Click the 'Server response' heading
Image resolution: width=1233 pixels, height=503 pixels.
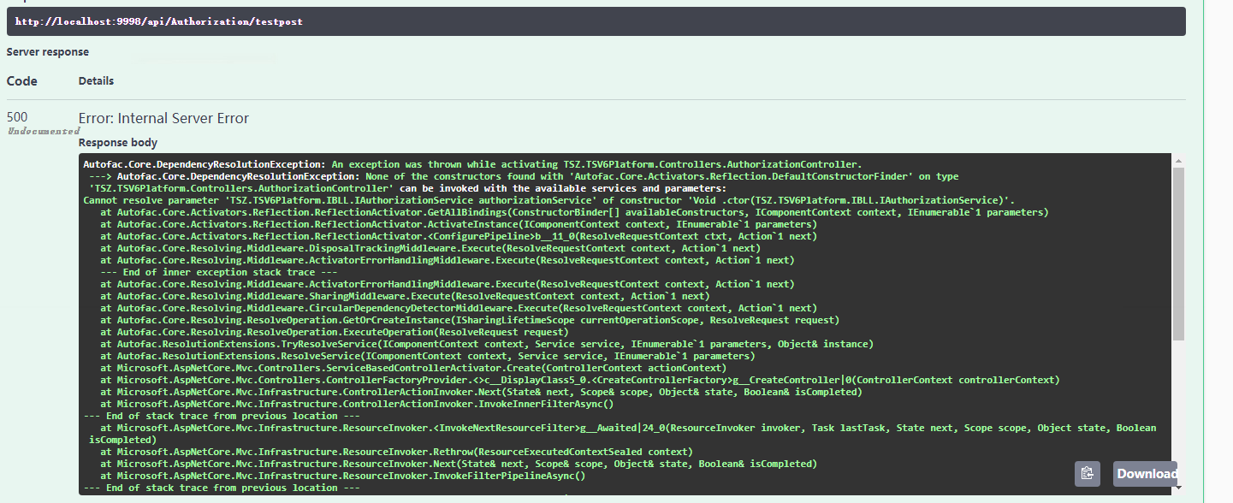tap(48, 52)
